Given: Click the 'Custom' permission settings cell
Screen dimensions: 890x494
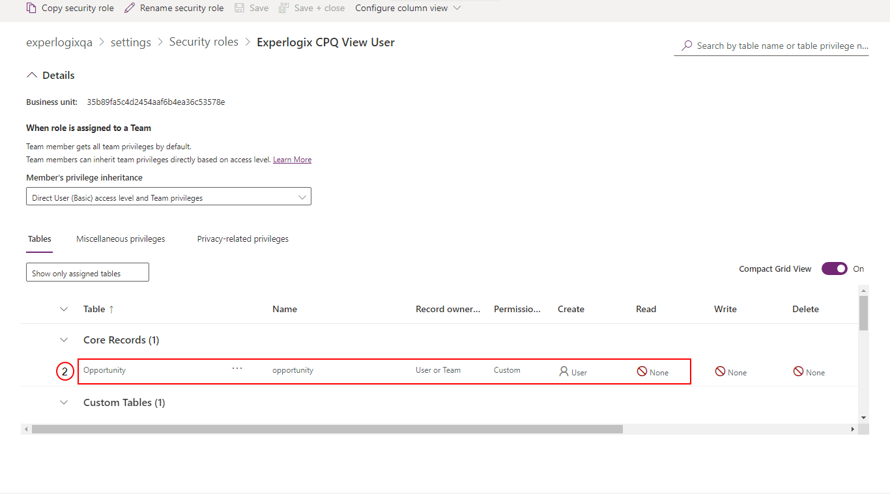Looking at the screenshot, I should pyautogui.click(x=507, y=370).
